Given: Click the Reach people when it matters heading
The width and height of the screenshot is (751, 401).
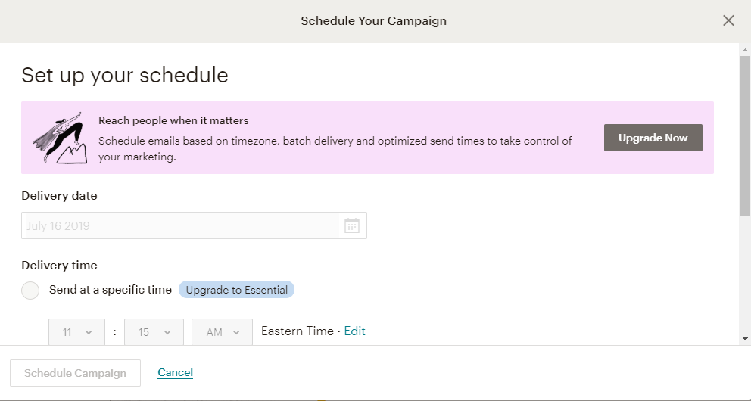Looking at the screenshot, I should tap(173, 120).
